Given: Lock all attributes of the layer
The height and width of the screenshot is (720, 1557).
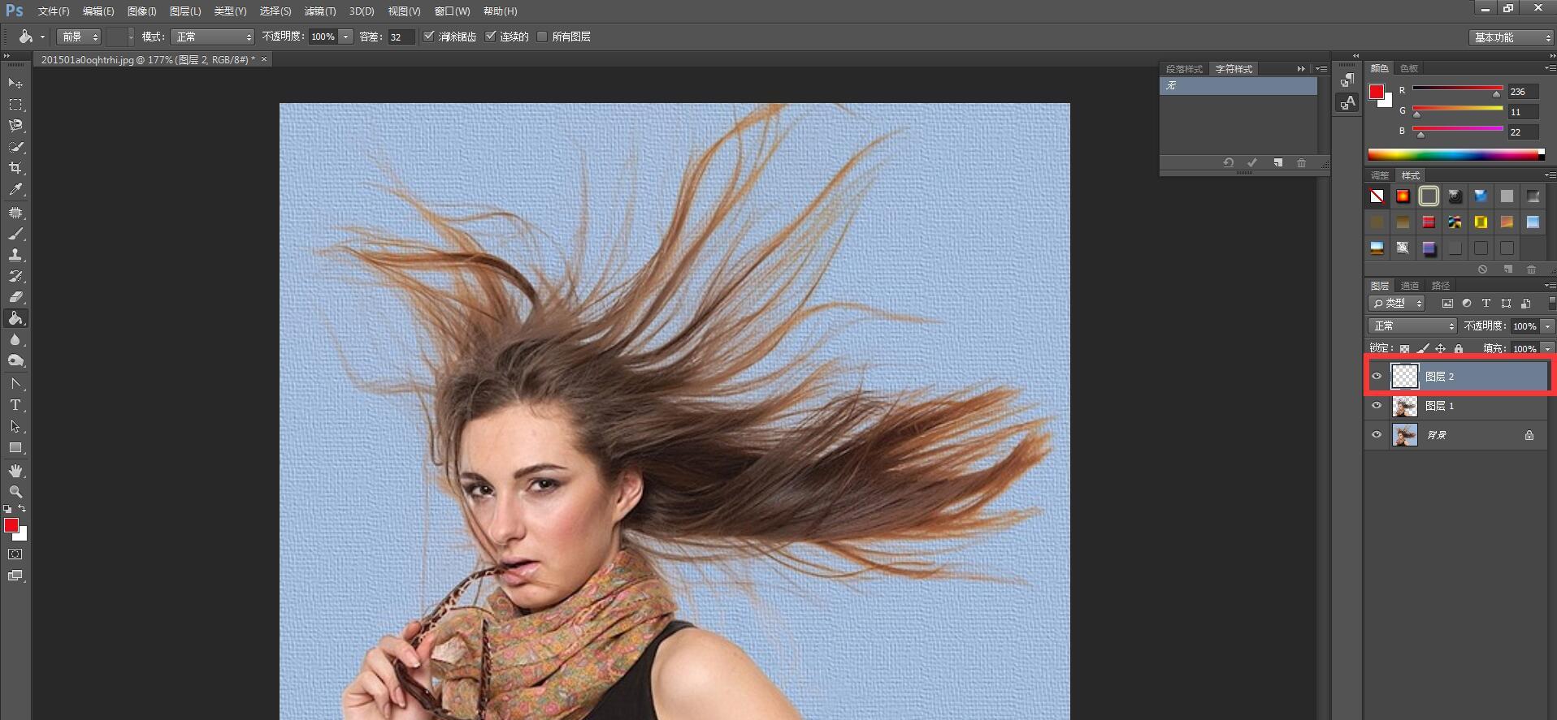Looking at the screenshot, I should click(x=1459, y=348).
